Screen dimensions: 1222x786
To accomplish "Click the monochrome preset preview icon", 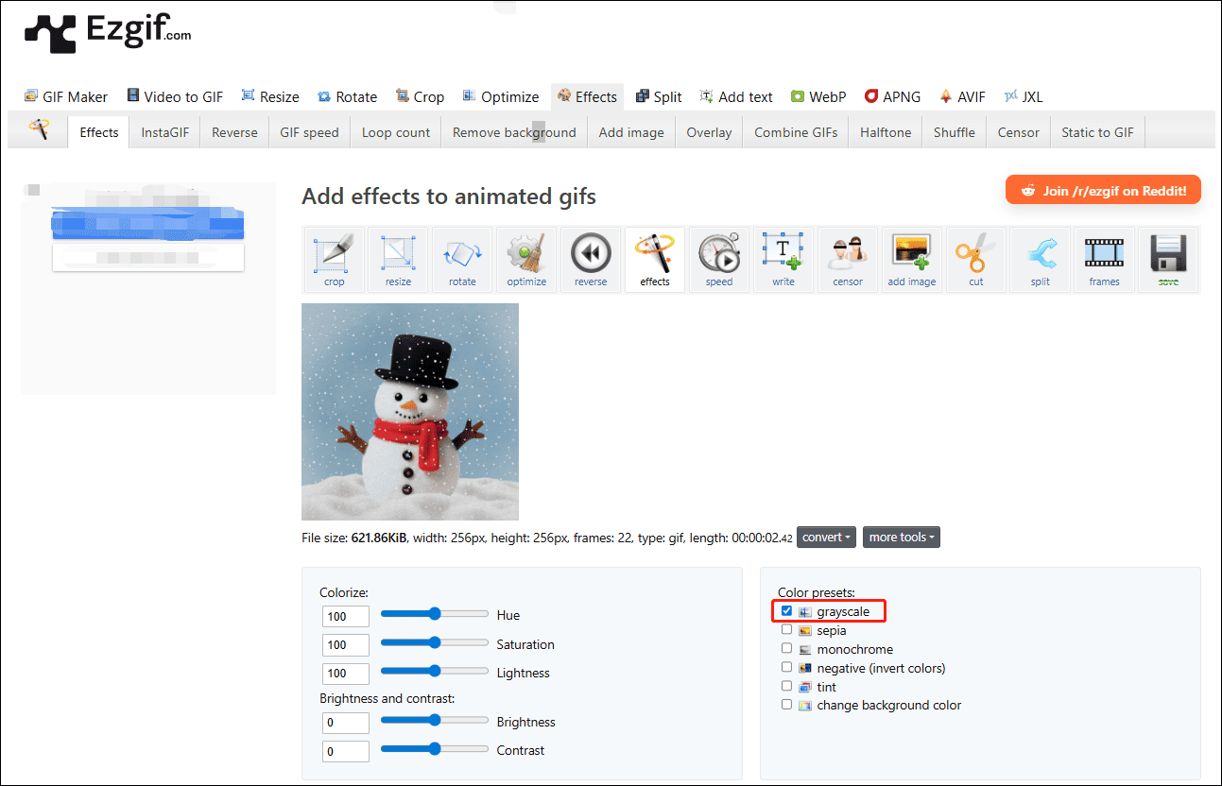I will pos(805,649).
